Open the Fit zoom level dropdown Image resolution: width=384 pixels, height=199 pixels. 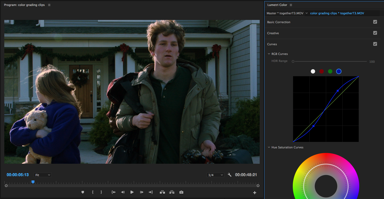coord(42,175)
